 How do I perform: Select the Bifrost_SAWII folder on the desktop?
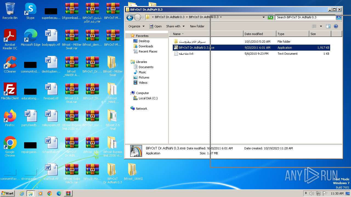(133, 172)
